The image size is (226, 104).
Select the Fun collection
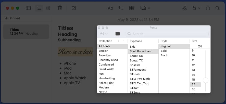click(x=112, y=74)
